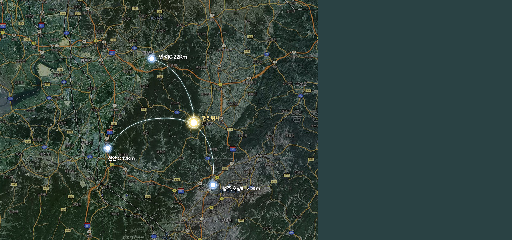This screenshot has width=512, height=240.
Task: Click the 안성IC 22Km label
Action: coord(173,57)
